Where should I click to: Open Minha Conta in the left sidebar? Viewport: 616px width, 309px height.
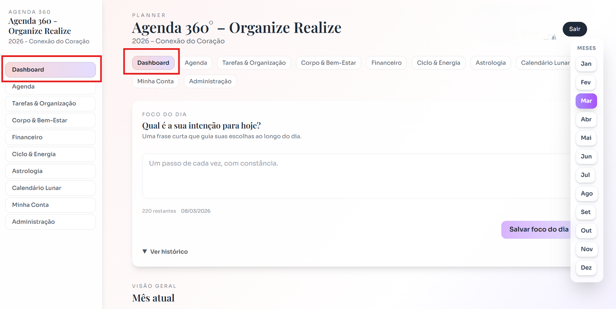click(50, 205)
